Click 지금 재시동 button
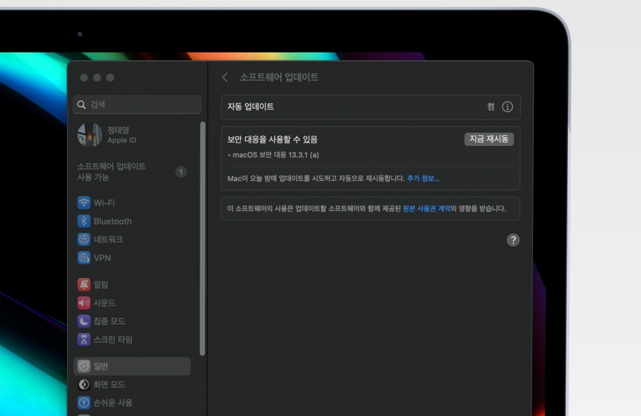641x416 pixels. point(489,139)
